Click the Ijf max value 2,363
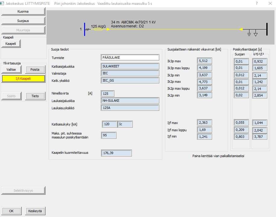Image resolution: width=276 pixels, height=217 pixels. coord(204,122)
